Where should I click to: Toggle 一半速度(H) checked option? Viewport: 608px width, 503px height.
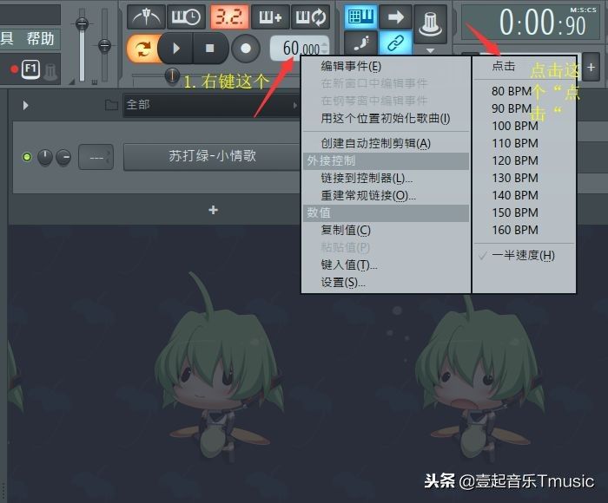tap(525, 256)
